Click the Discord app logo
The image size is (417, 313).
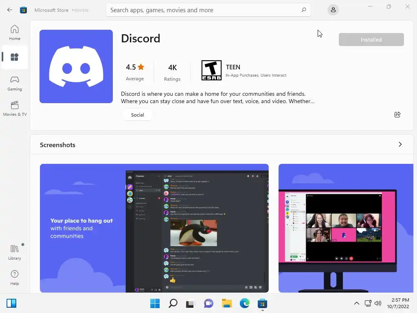[x=76, y=66]
